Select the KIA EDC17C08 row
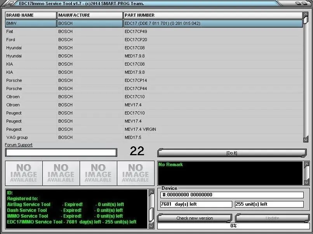This screenshot has height=234, width=313. click(x=154, y=64)
